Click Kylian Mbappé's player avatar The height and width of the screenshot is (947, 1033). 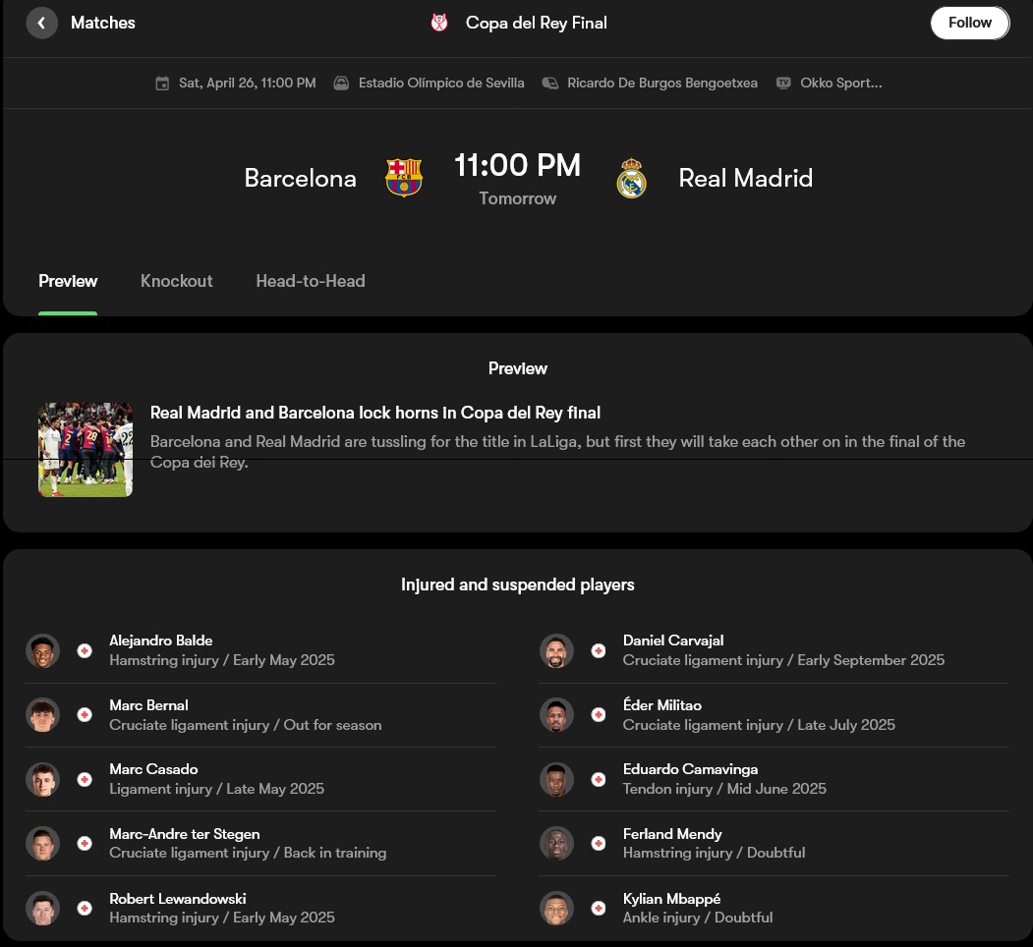(x=556, y=908)
